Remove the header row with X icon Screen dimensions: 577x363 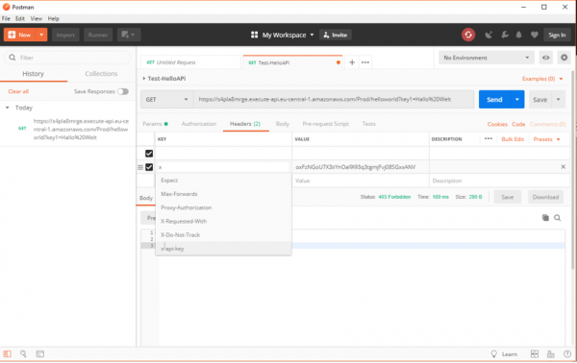pos(563,167)
